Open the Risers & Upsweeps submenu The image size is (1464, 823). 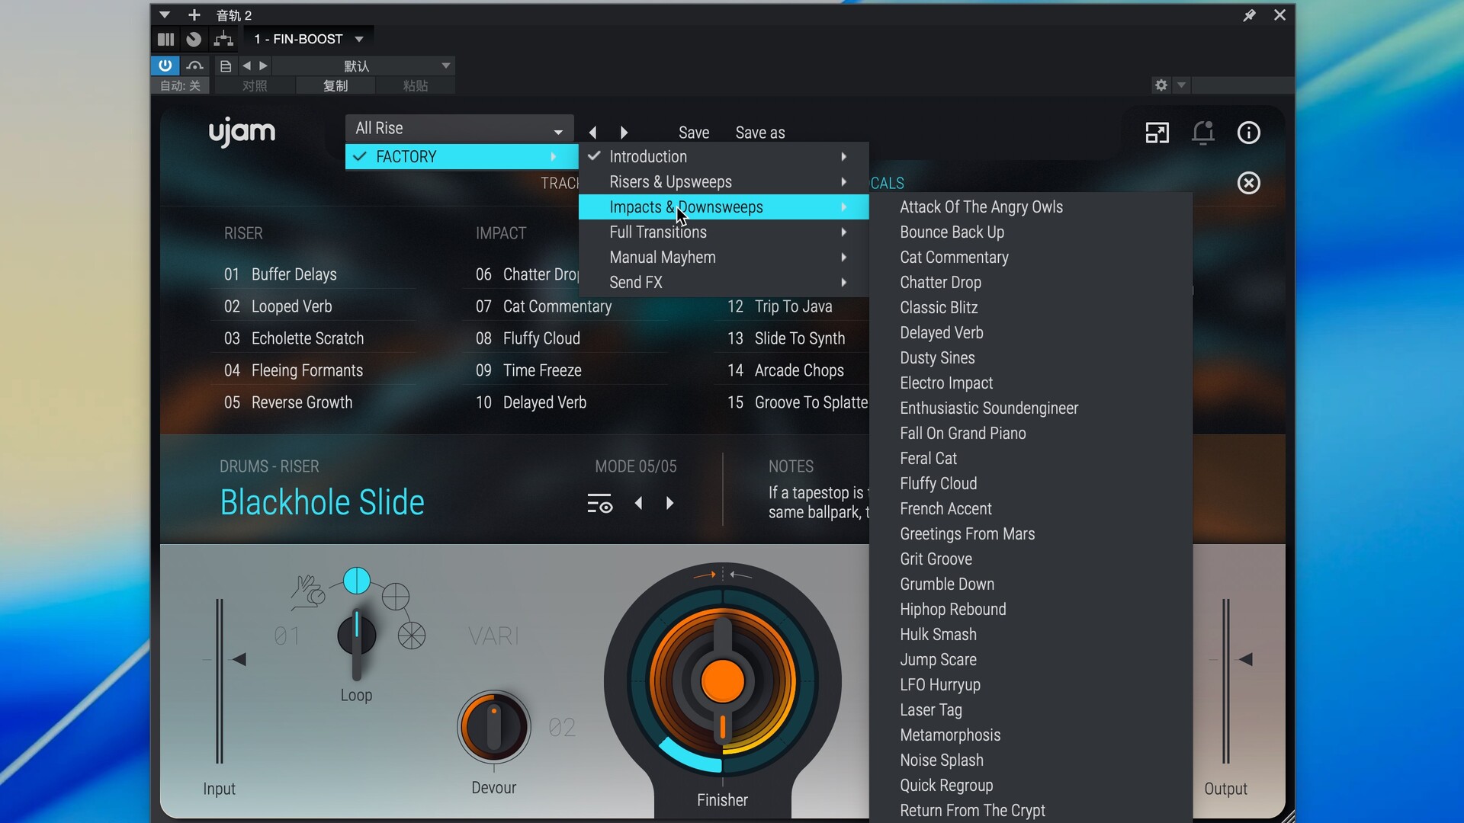pos(724,181)
